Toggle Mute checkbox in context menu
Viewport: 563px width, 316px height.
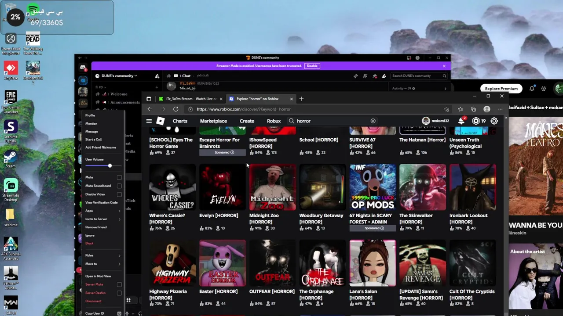coord(119,177)
